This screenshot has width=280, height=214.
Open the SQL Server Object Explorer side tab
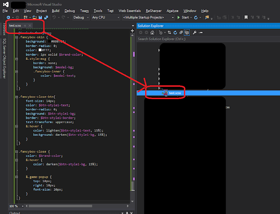4,59
